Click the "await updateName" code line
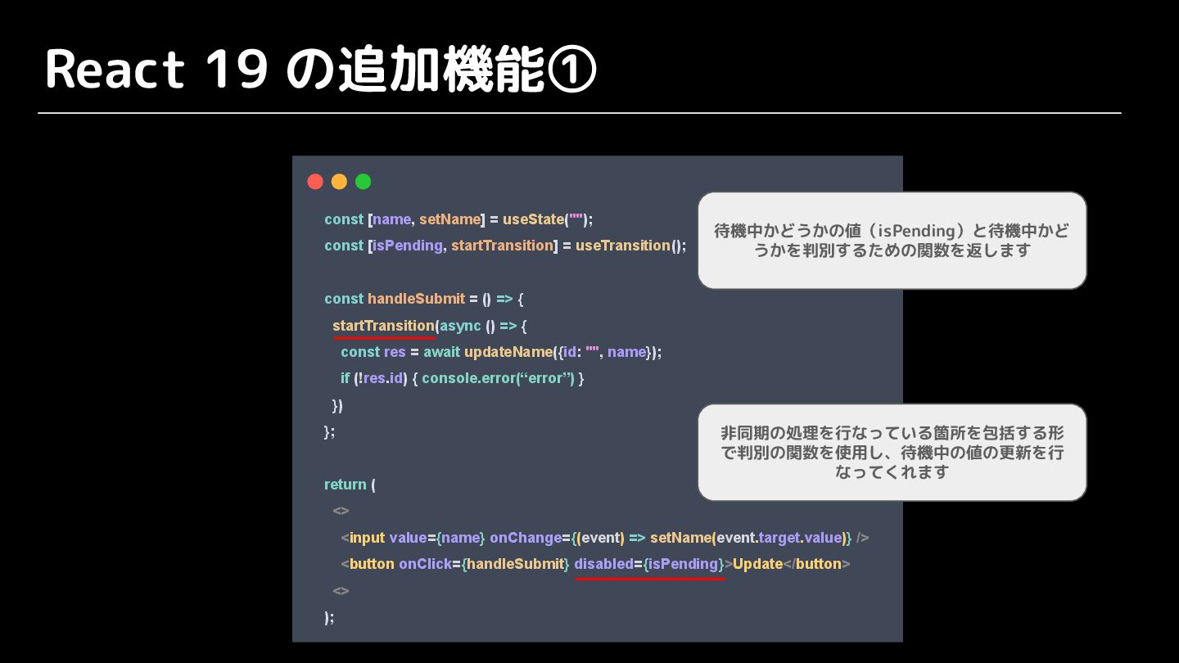 (501, 352)
